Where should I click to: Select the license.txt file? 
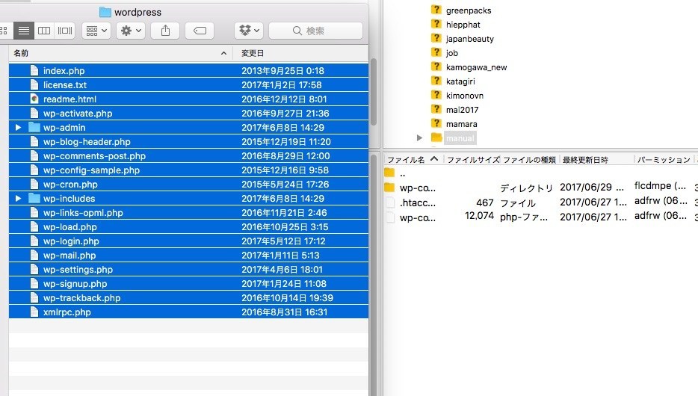189,85
